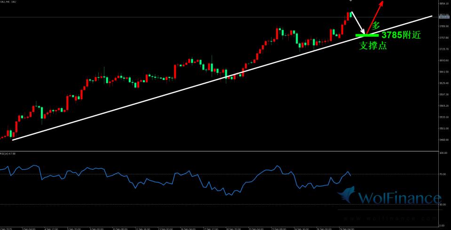This screenshot has width=451, height=230.
Task: Click the white downward arrow annotation
Action: 357,22
